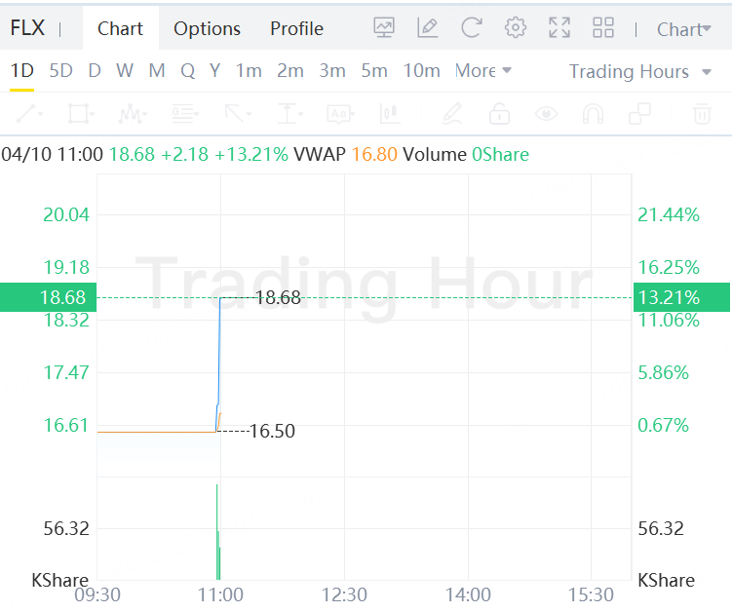732x612 pixels.
Task: Expand the More intervals dropdown
Action: click(x=483, y=71)
